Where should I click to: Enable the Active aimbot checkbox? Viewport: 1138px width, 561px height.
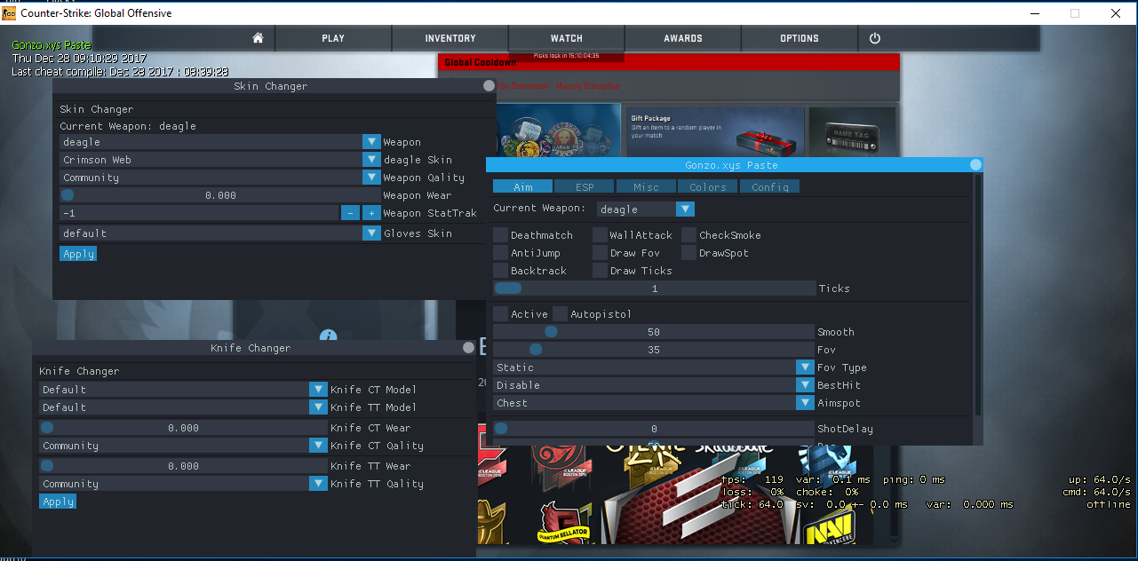[500, 314]
